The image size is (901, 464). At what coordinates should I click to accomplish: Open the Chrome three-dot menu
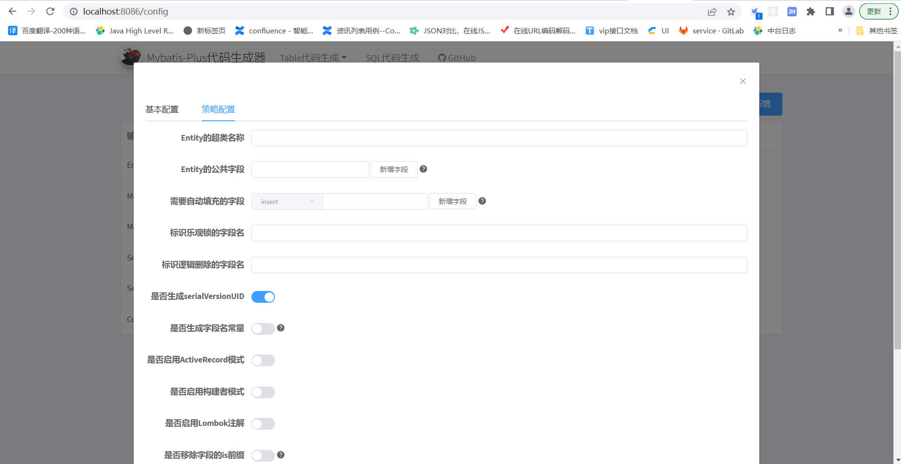891,12
